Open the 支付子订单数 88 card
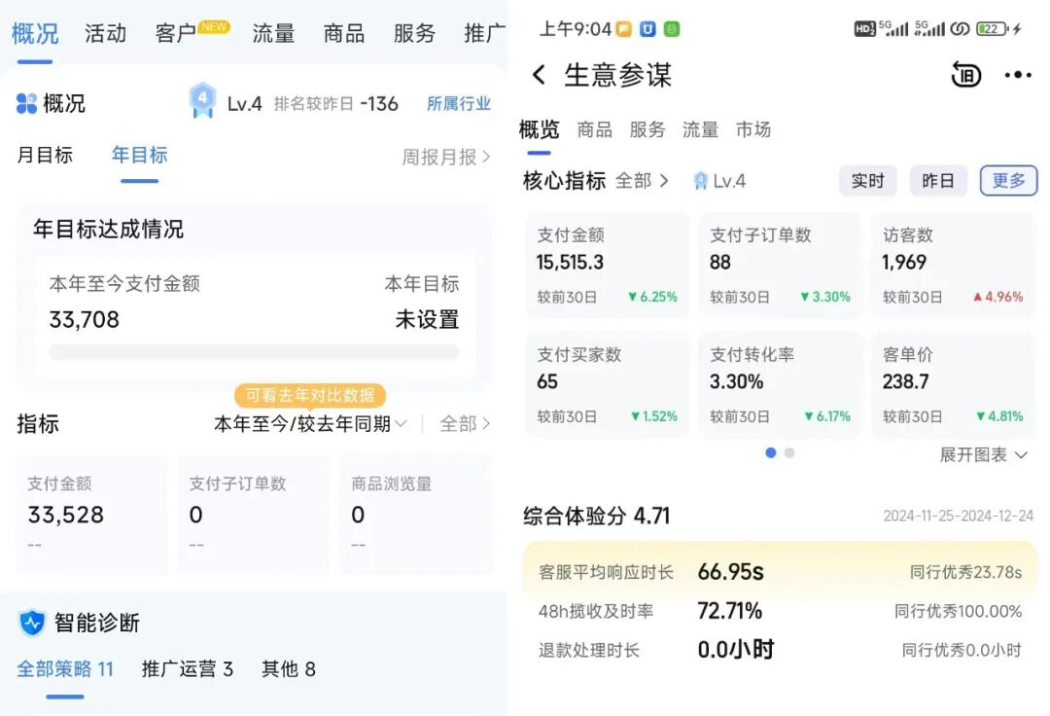This screenshot has width=1050, height=716. [780, 266]
